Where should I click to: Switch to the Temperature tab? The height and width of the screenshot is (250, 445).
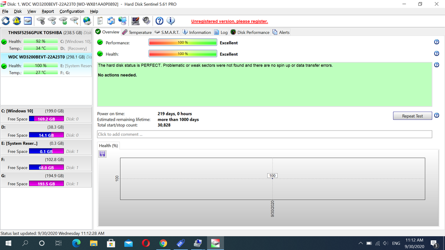tap(137, 32)
